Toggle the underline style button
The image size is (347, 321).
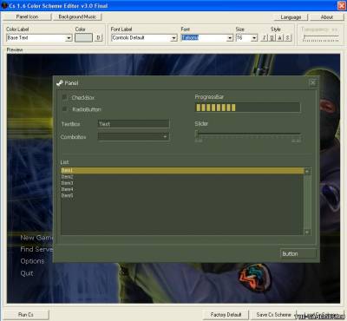click(272, 37)
